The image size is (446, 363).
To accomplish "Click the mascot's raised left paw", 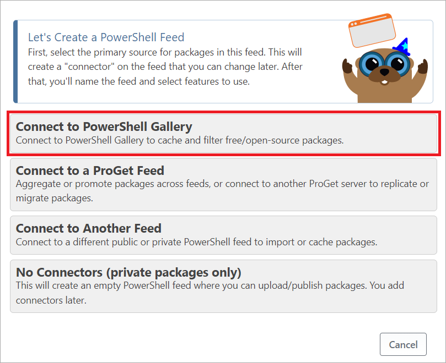I will pos(347,67).
